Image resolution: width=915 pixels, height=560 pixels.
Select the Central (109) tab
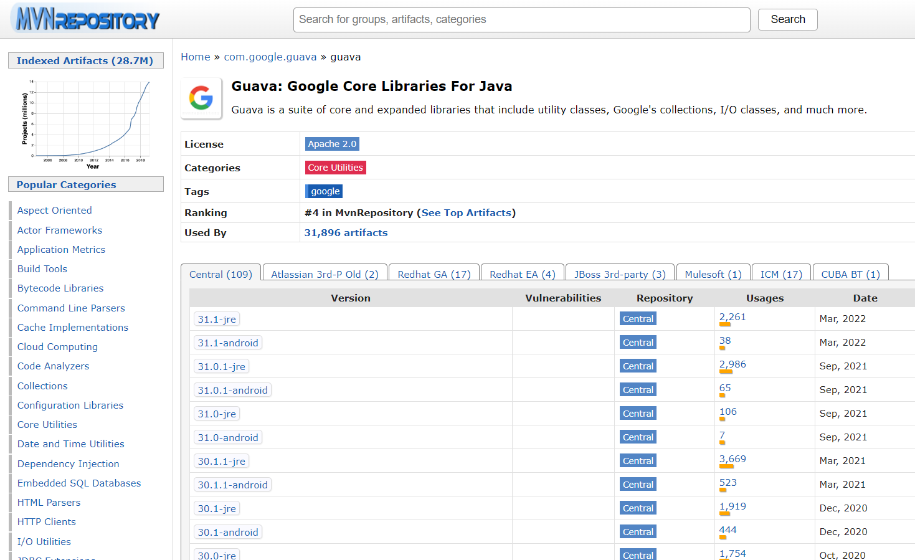(x=220, y=274)
